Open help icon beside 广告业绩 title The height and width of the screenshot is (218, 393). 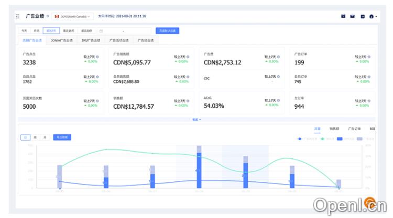click(48, 16)
